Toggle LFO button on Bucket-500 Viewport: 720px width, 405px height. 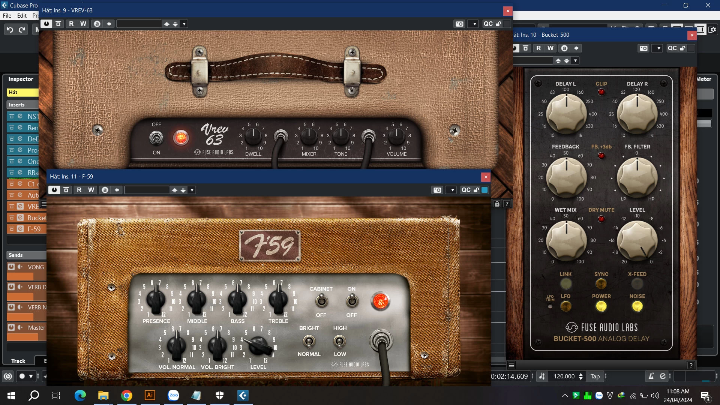tap(565, 306)
